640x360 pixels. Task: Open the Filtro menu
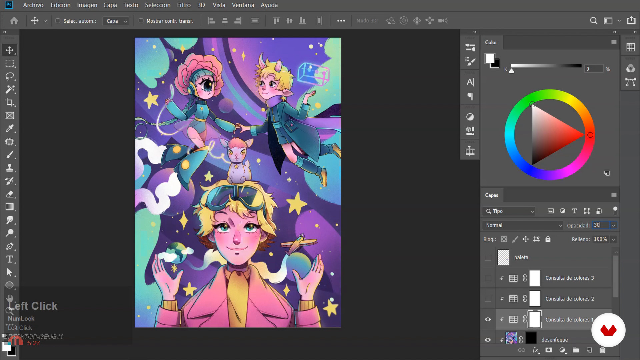point(184,5)
